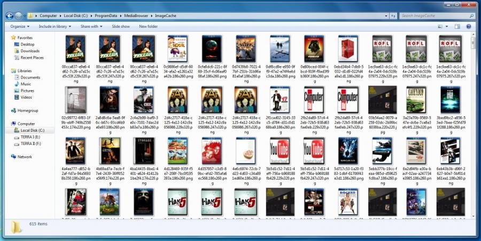Open the TERRA I (E:) drive
Viewport: 481px width, 241px height.
click(30, 137)
